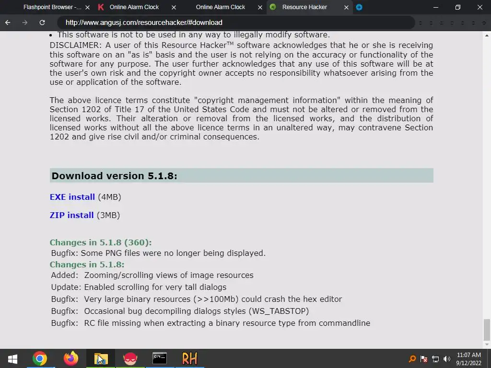Click the page vertical scrollbar thumb
491x368 pixels.
(x=487, y=330)
